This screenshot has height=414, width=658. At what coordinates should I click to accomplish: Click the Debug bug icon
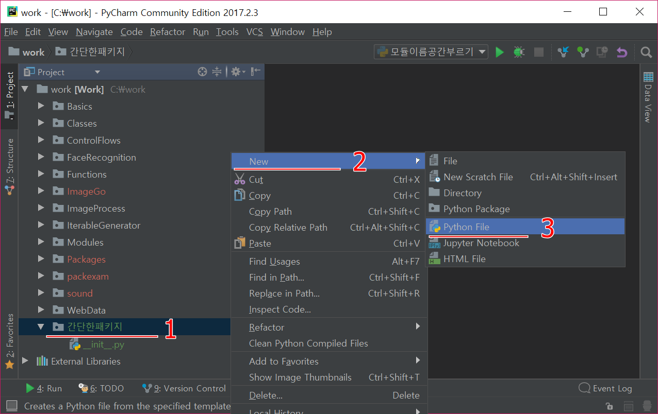click(x=519, y=52)
